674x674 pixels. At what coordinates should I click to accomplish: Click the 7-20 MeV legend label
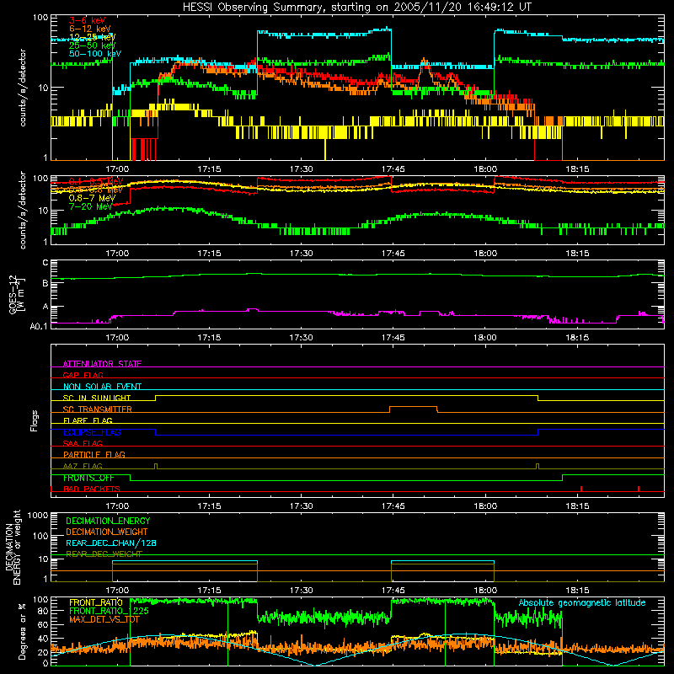(x=90, y=206)
